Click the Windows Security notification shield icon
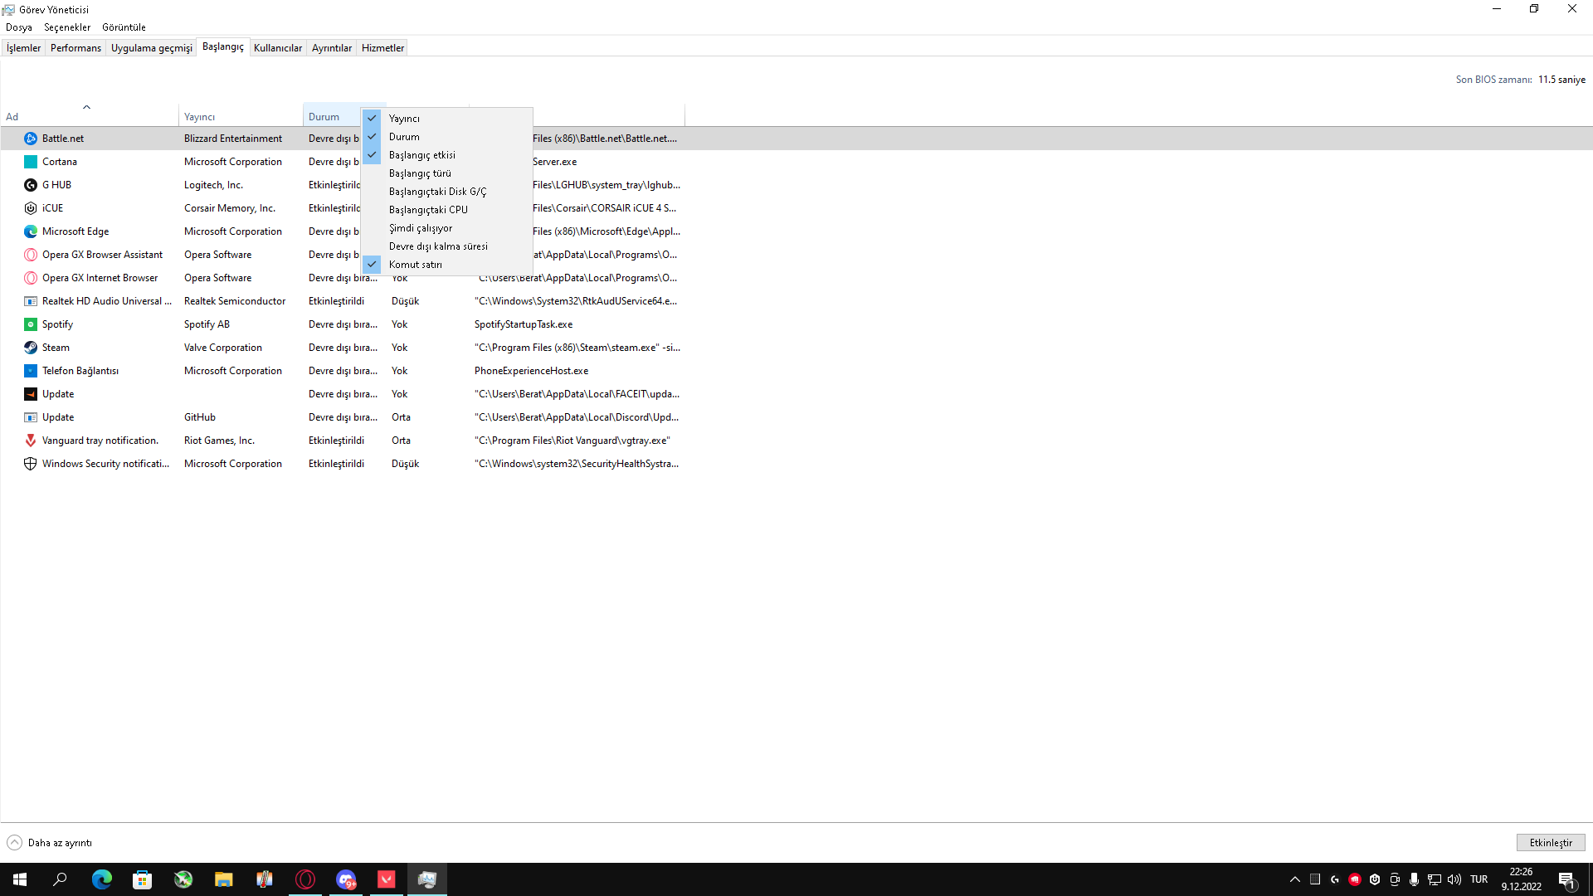This screenshot has width=1593, height=896. pyautogui.click(x=31, y=464)
